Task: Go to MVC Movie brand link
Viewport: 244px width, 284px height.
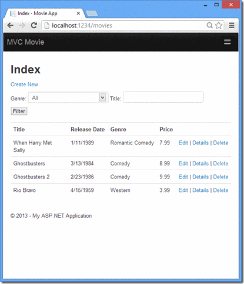Action: [x=26, y=42]
